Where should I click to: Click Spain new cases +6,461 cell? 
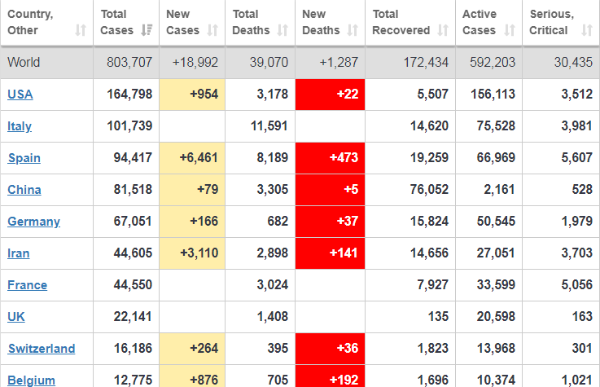192,158
